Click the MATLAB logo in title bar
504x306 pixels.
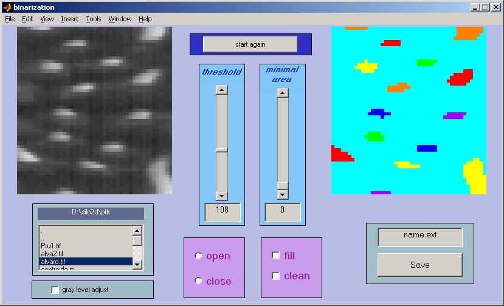tap(7, 7)
